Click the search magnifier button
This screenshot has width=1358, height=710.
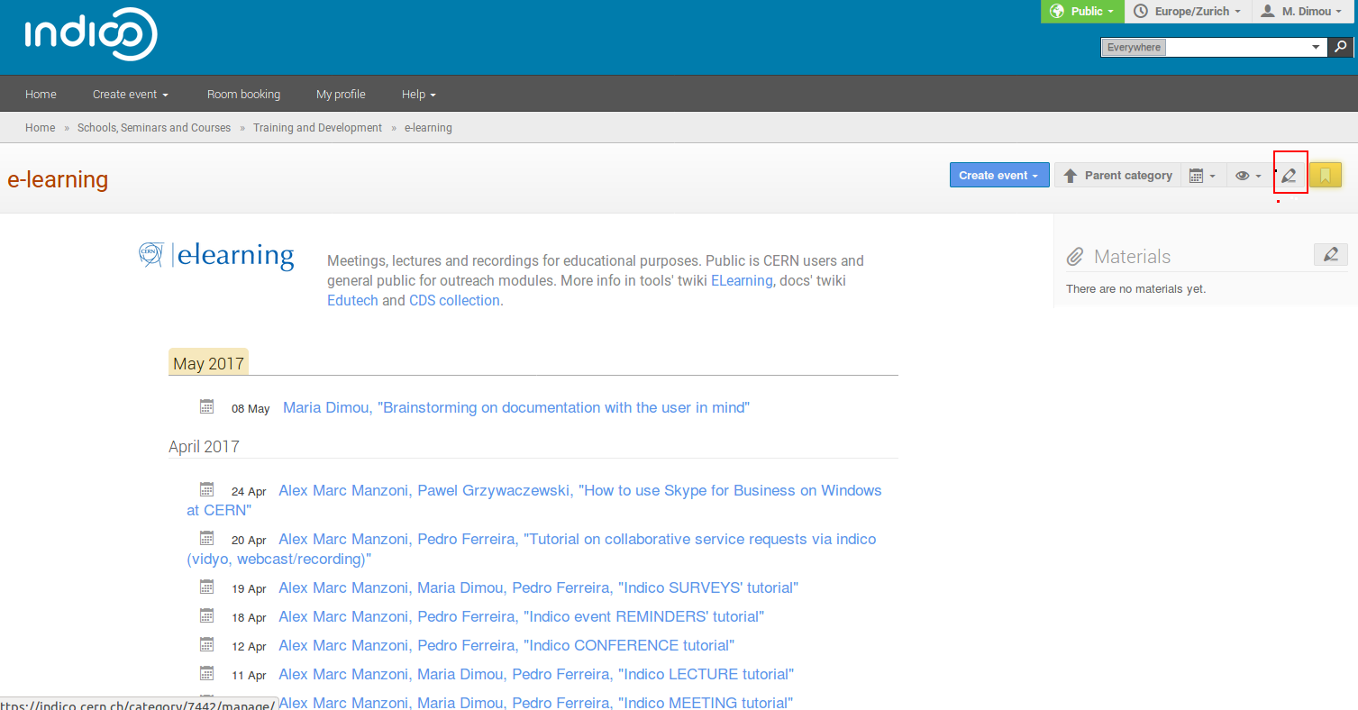pos(1341,47)
